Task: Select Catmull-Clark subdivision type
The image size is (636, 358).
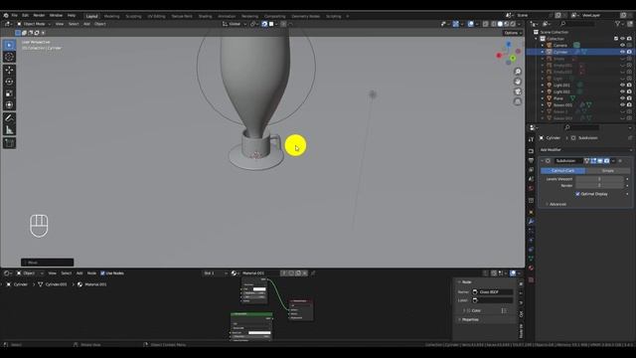Action: [562, 171]
